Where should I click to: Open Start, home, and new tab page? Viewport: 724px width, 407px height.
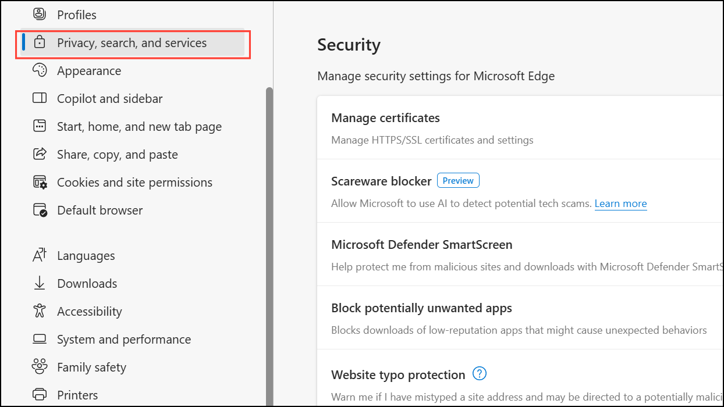point(139,127)
